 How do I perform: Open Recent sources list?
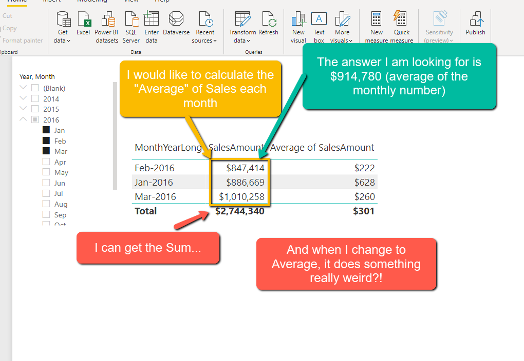point(205,27)
